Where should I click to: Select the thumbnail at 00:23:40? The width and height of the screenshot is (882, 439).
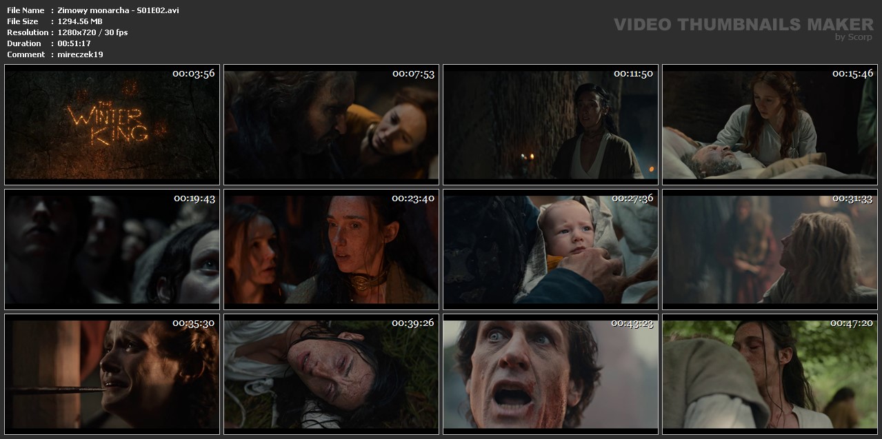(331, 249)
